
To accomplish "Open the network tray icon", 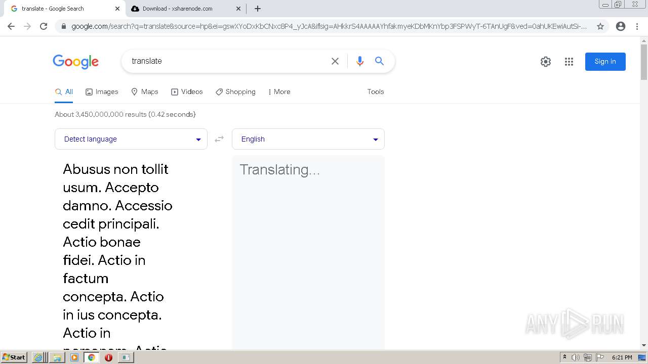I will coord(588,357).
